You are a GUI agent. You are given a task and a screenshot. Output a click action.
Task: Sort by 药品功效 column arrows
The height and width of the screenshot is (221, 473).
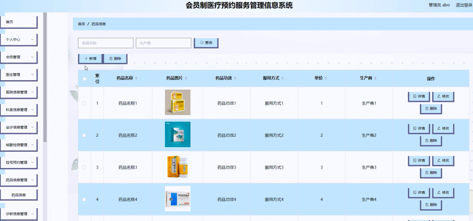(235, 78)
